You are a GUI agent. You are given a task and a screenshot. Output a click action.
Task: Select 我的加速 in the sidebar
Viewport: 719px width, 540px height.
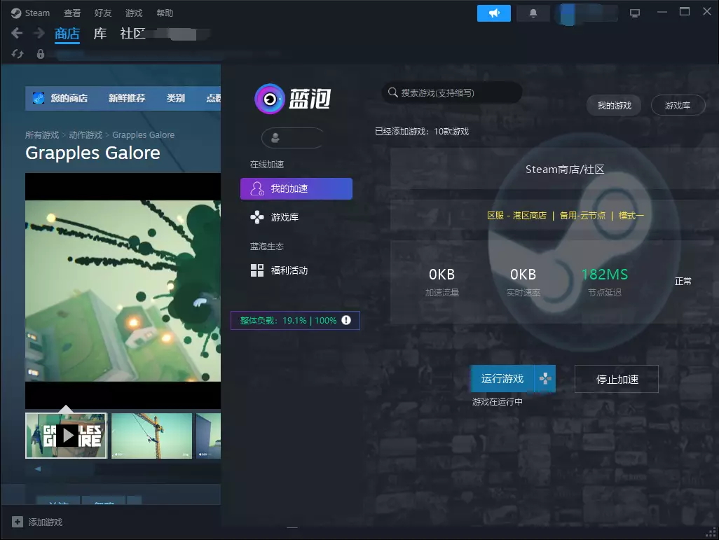tap(296, 188)
